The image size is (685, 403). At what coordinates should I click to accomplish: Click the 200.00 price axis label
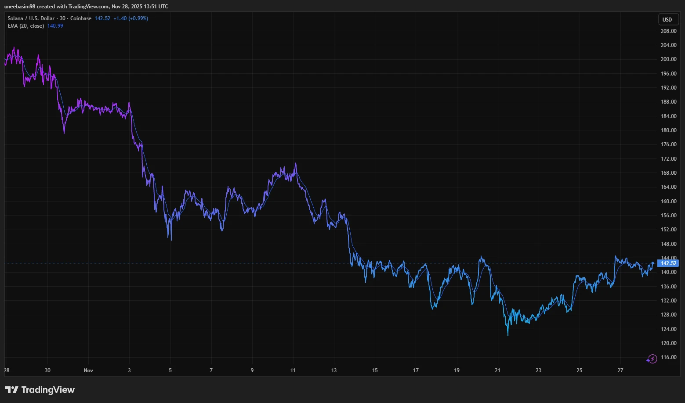668,59
